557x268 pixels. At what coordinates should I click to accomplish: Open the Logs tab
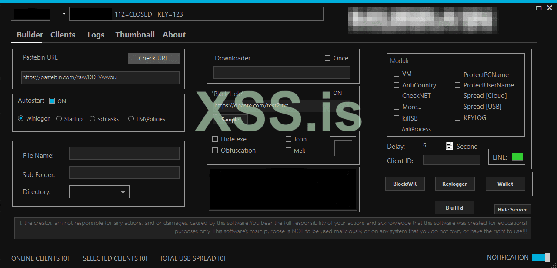(x=96, y=35)
